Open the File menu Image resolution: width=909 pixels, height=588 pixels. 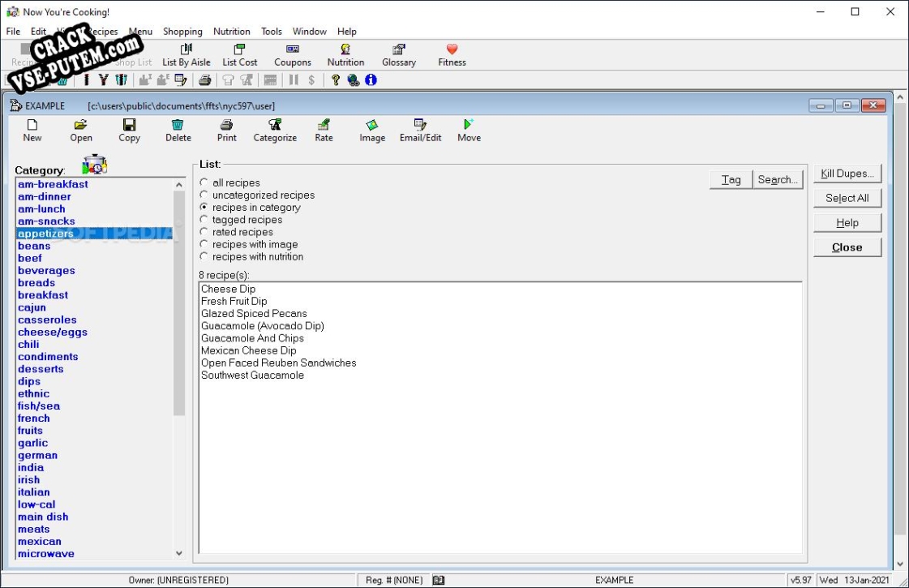pos(13,32)
